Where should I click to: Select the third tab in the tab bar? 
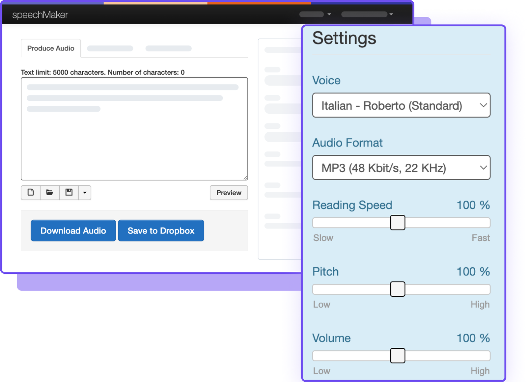point(168,48)
